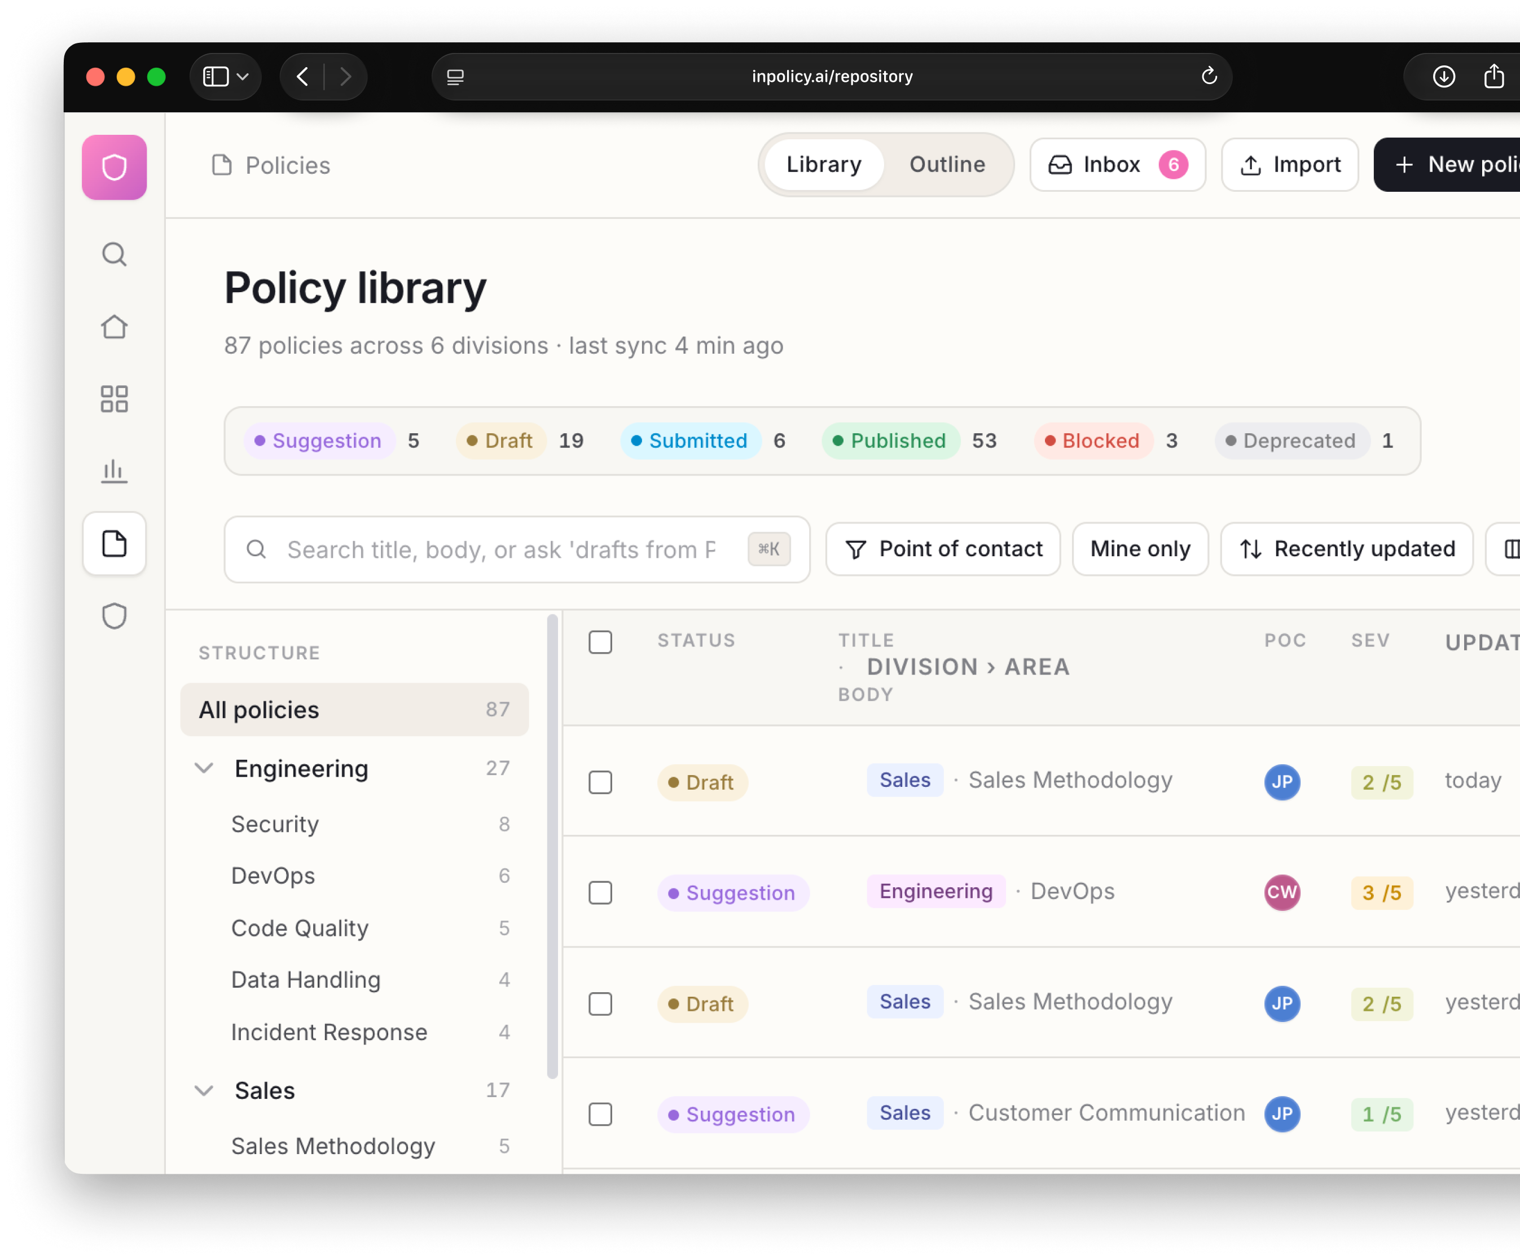Toggle the Mine only filter
The width and height of the screenshot is (1520, 1259).
pos(1140,549)
